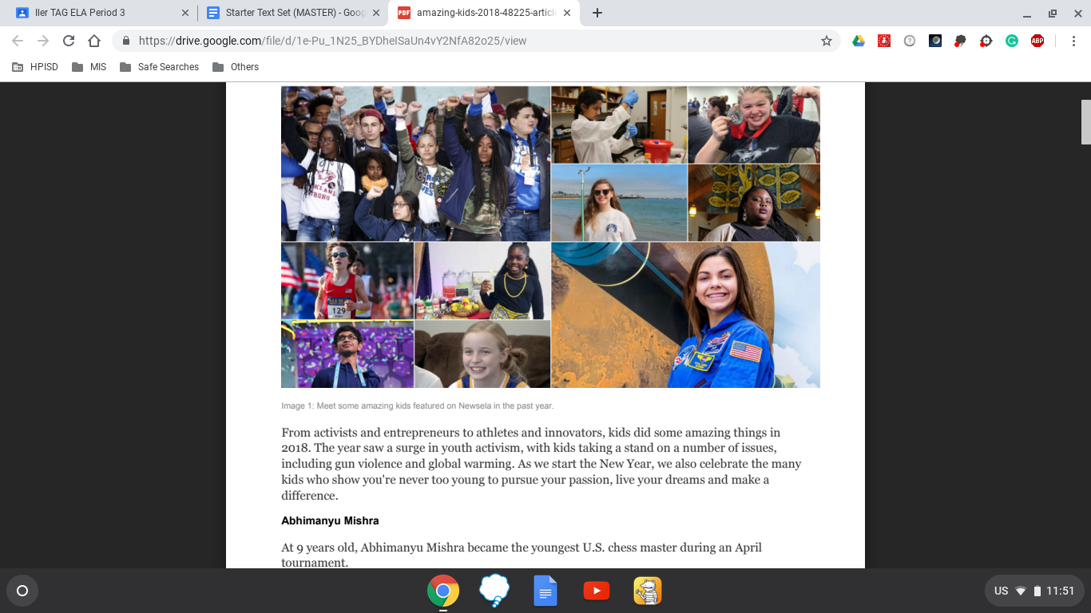Open Google Docs from the shelf
The height and width of the screenshot is (613, 1091).
[545, 591]
